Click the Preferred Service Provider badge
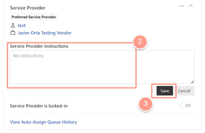The height and width of the screenshot is (133, 205). pyautogui.click(x=34, y=17)
